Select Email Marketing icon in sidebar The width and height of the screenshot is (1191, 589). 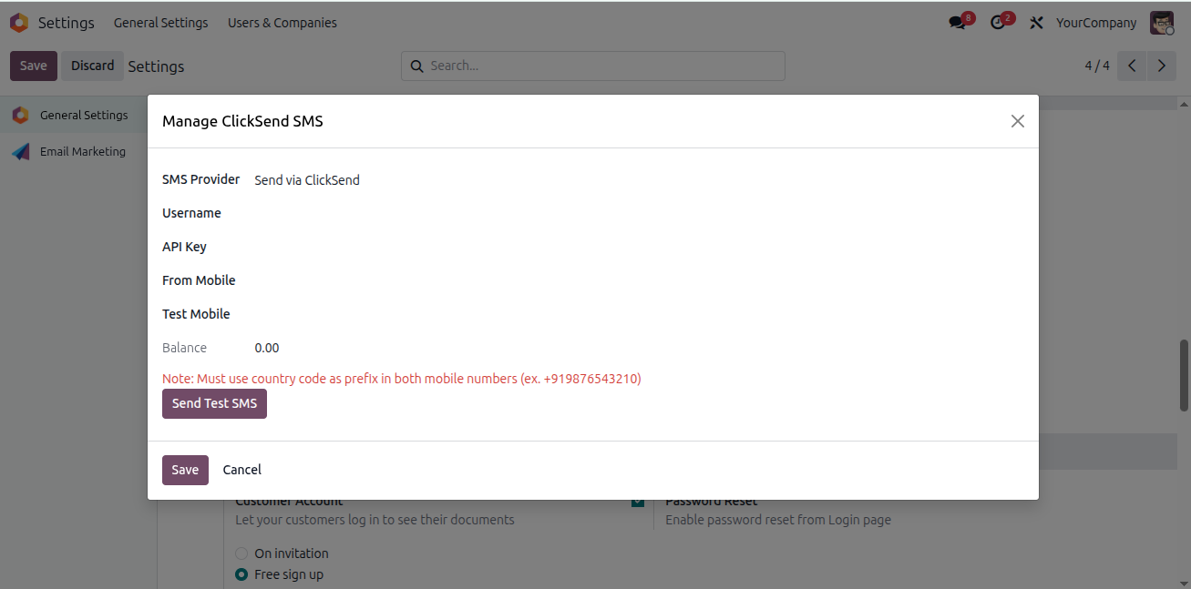(20, 151)
